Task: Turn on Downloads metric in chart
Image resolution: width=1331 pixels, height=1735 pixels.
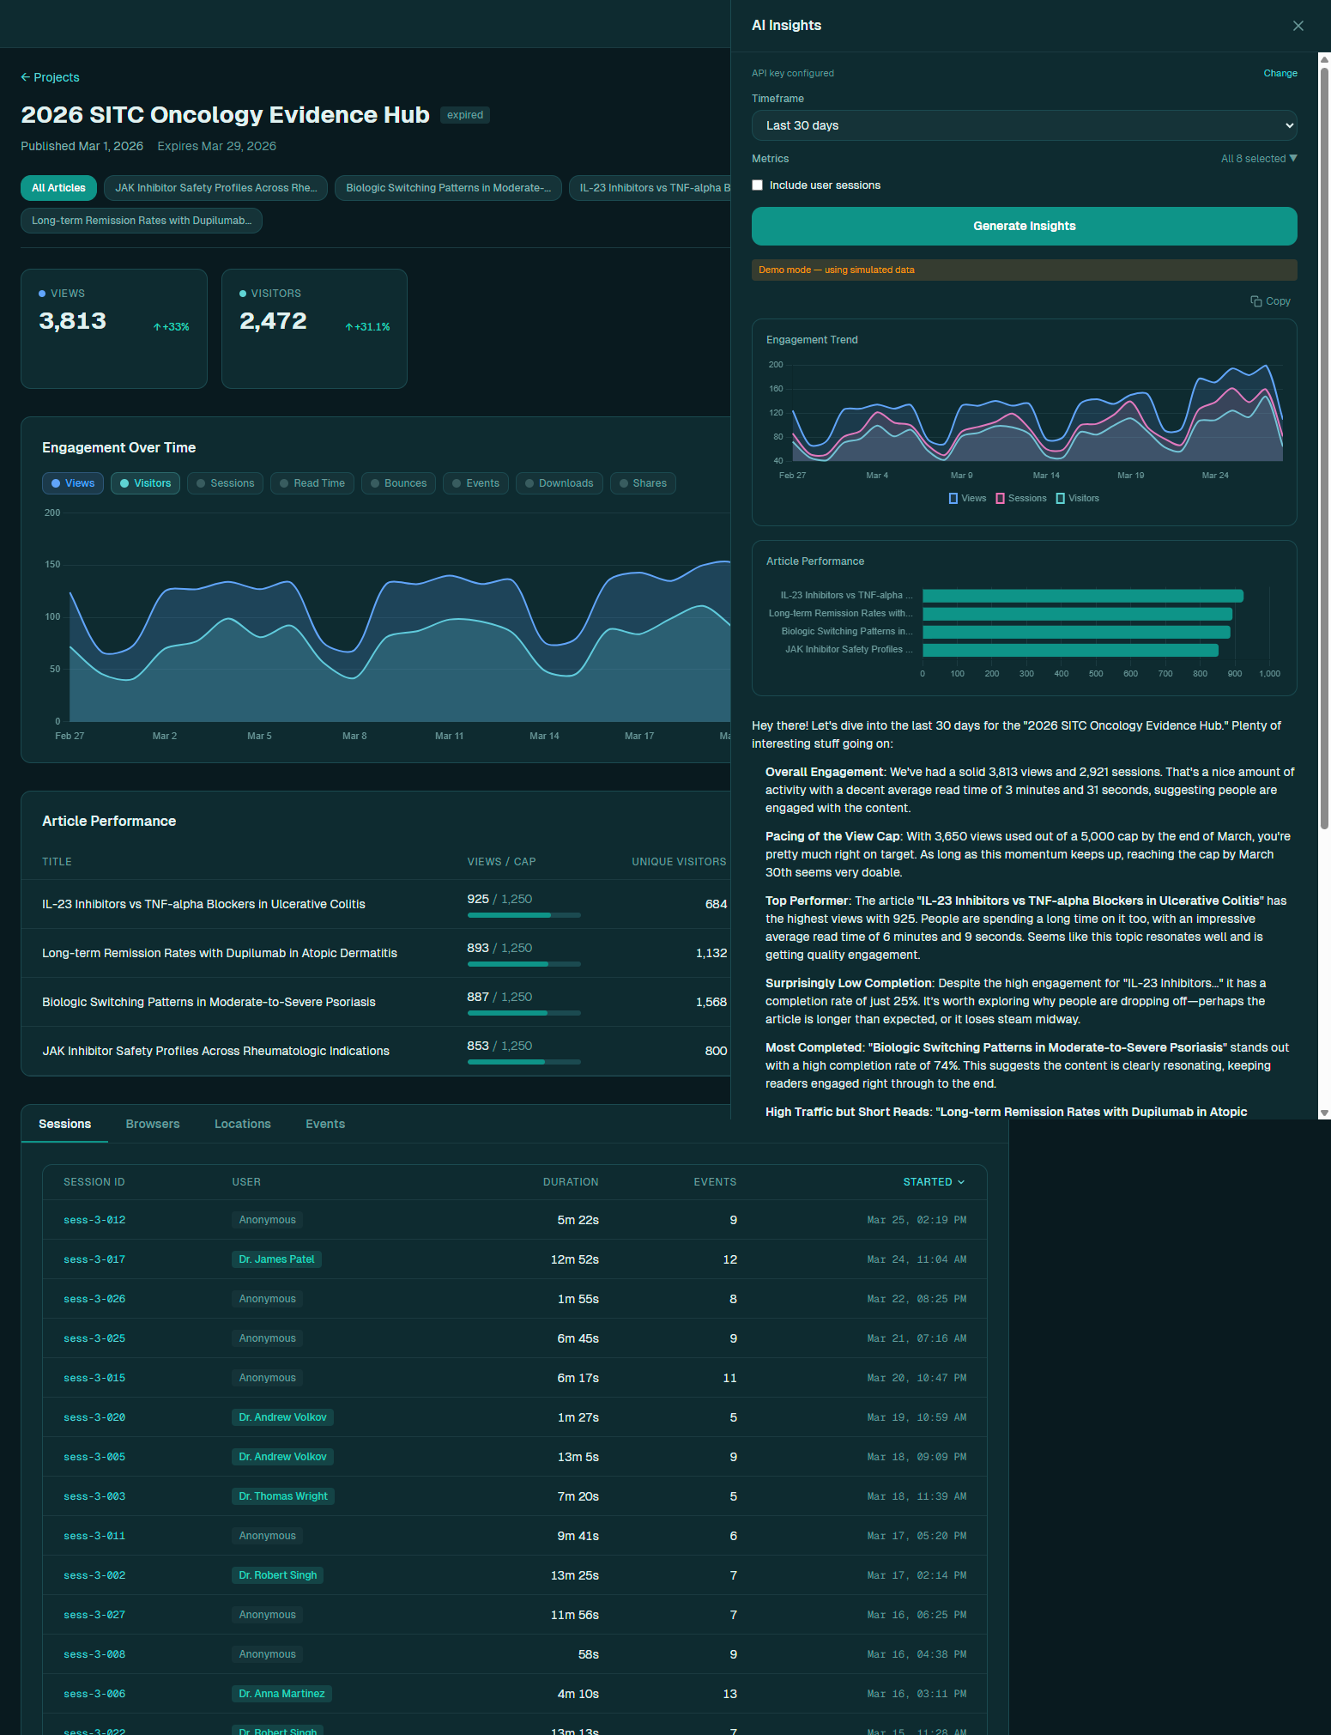Action: click(x=559, y=483)
